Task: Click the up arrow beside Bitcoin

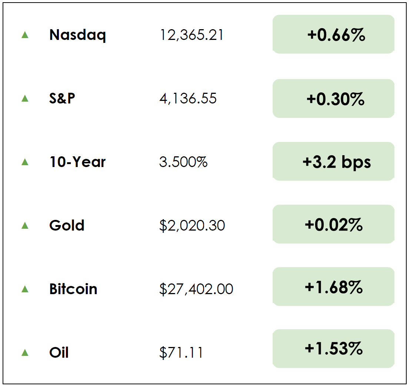Action: pyautogui.click(x=25, y=289)
